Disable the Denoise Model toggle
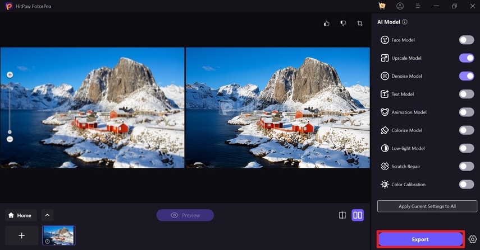 [467, 76]
